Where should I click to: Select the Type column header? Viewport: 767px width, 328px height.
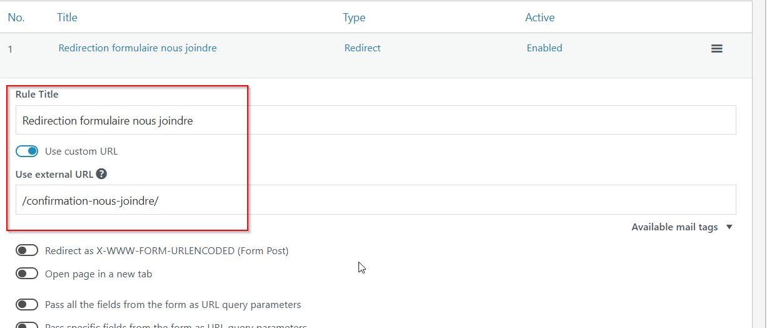click(x=354, y=18)
